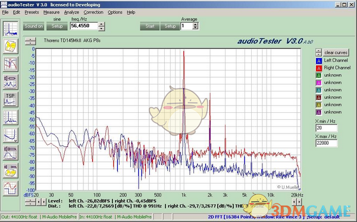The height and width of the screenshot is (222, 357).
Task: Click the 'Left Channel' legend label
Action: click(336, 61)
